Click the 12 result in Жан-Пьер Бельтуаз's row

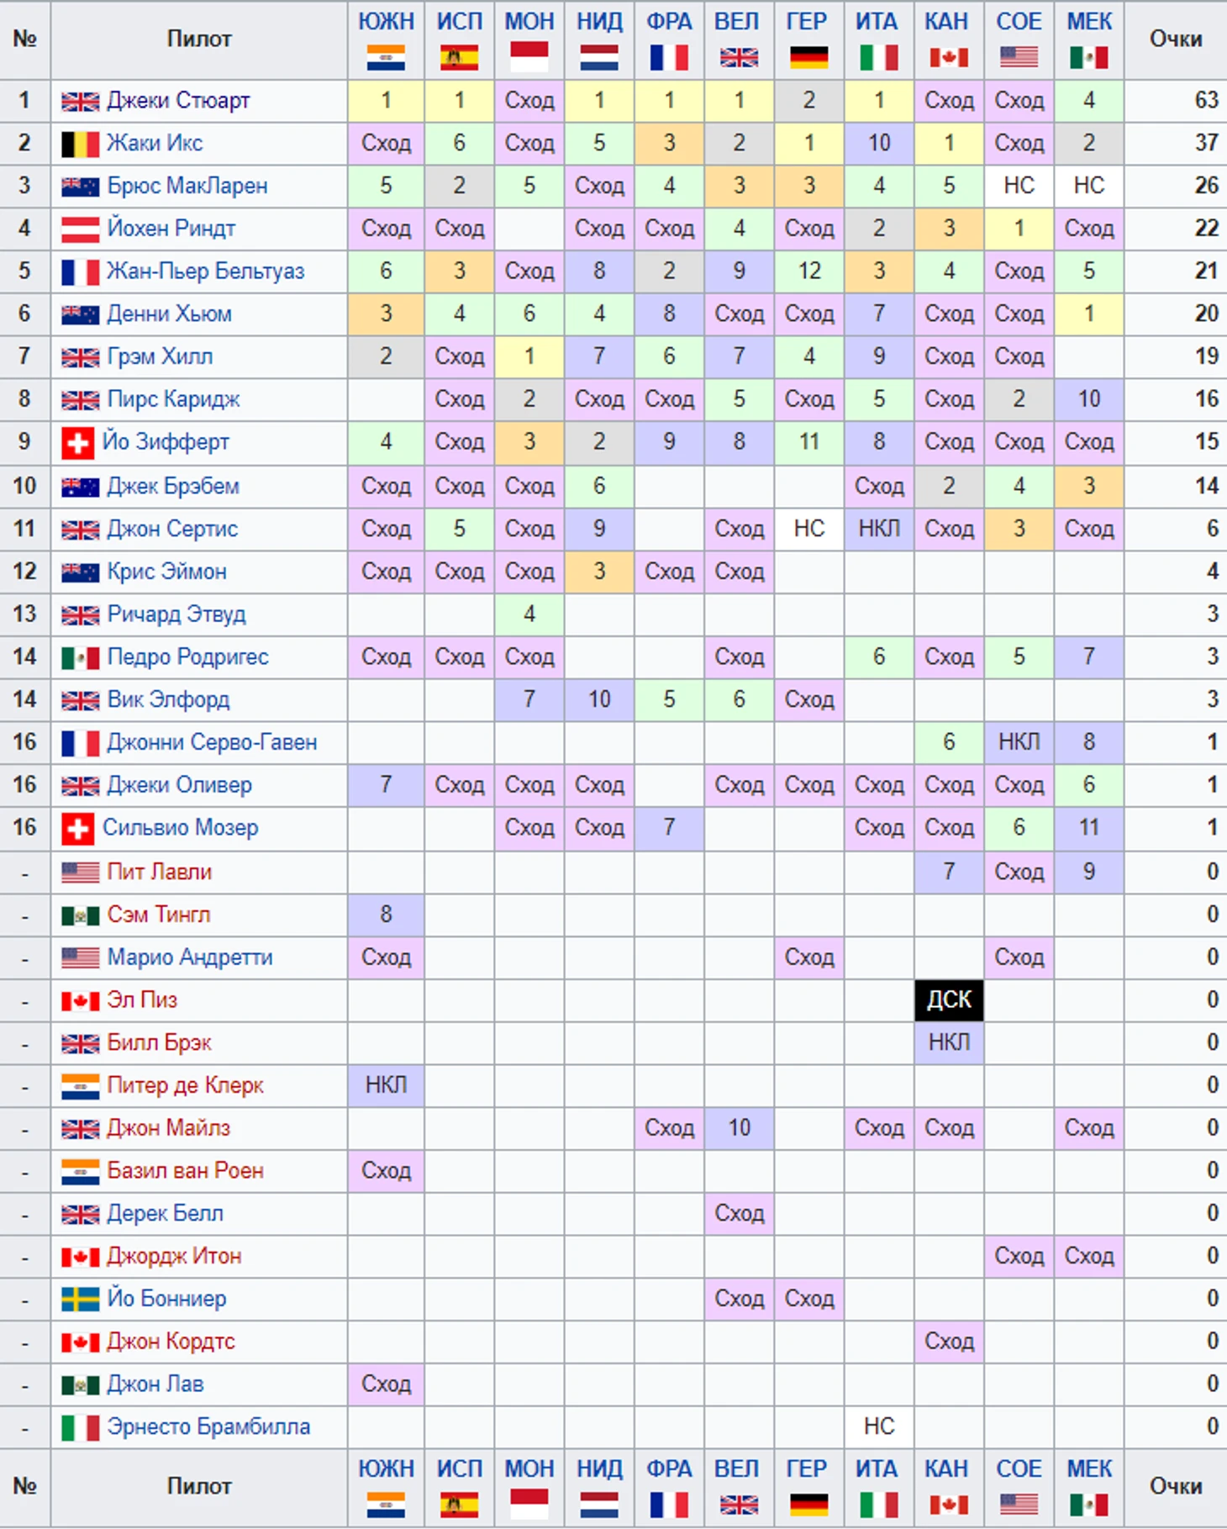[x=809, y=272]
